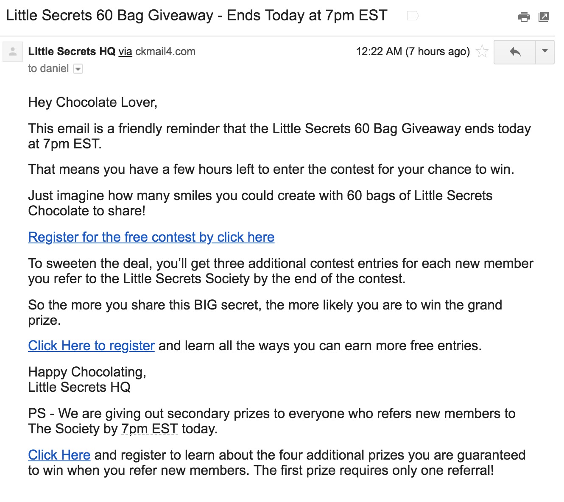
Task: Open email in a new window
Action: coord(544,16)
